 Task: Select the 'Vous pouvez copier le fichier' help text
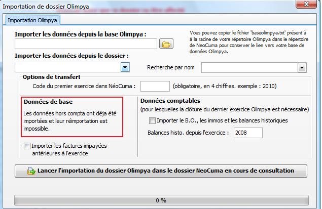point(249,42)
